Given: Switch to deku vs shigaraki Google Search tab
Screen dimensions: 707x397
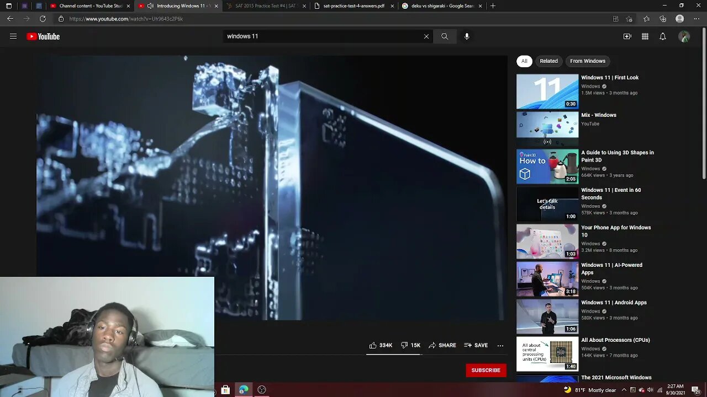Looking at the screenshot, I should coord(441,6).
